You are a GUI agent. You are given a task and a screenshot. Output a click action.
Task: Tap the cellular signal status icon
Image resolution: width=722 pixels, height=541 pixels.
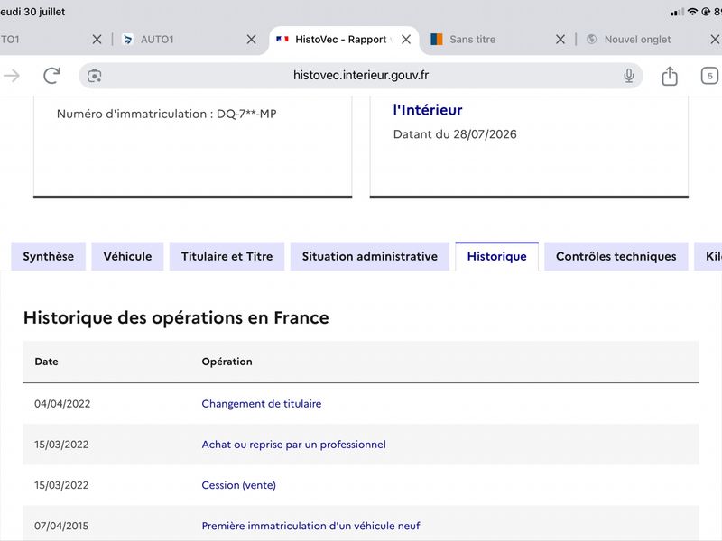coord(677,13)
